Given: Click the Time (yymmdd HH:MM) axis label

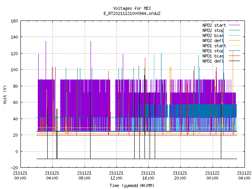Looking at the screenshot, I should tap(132, 185).
